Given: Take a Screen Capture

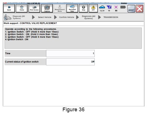Looking at the screenshot, I should click(47, 8).
